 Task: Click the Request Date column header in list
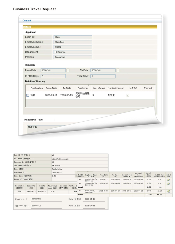(127, 176)
